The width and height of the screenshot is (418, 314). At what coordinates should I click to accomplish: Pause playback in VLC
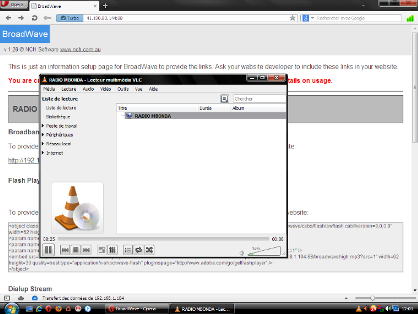(48, 250)
